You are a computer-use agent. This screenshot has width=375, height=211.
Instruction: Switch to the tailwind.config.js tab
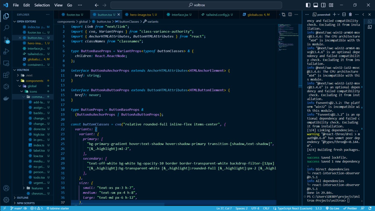(x=219, y=15)
